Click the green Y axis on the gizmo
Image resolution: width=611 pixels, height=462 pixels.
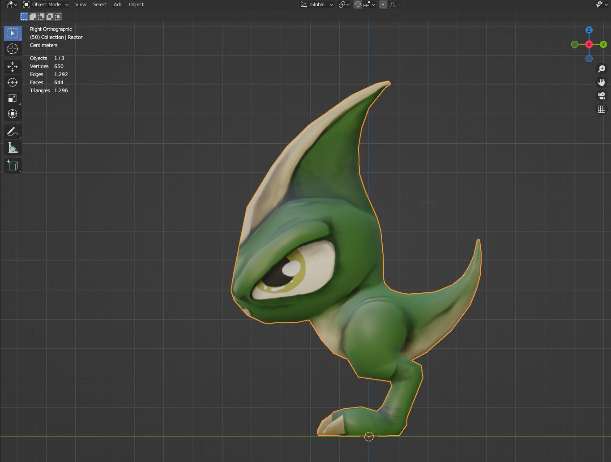click(x=603, y=44)
